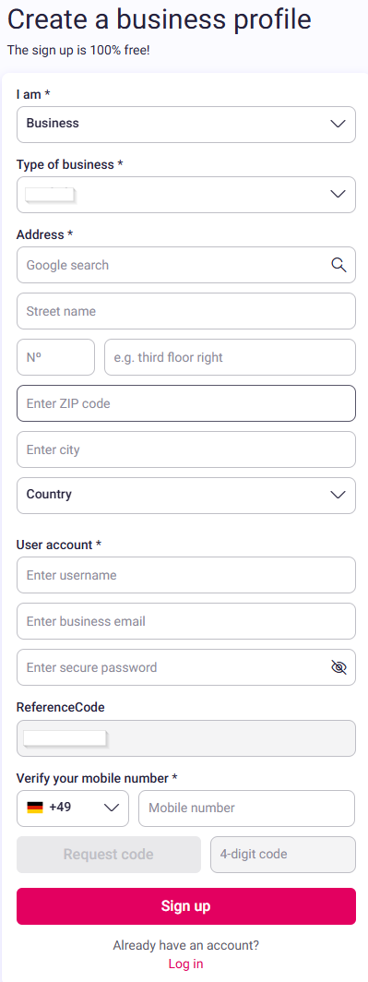Click the Street name field
The height and width of the screenshot is (982, 368).
[186, 311]
